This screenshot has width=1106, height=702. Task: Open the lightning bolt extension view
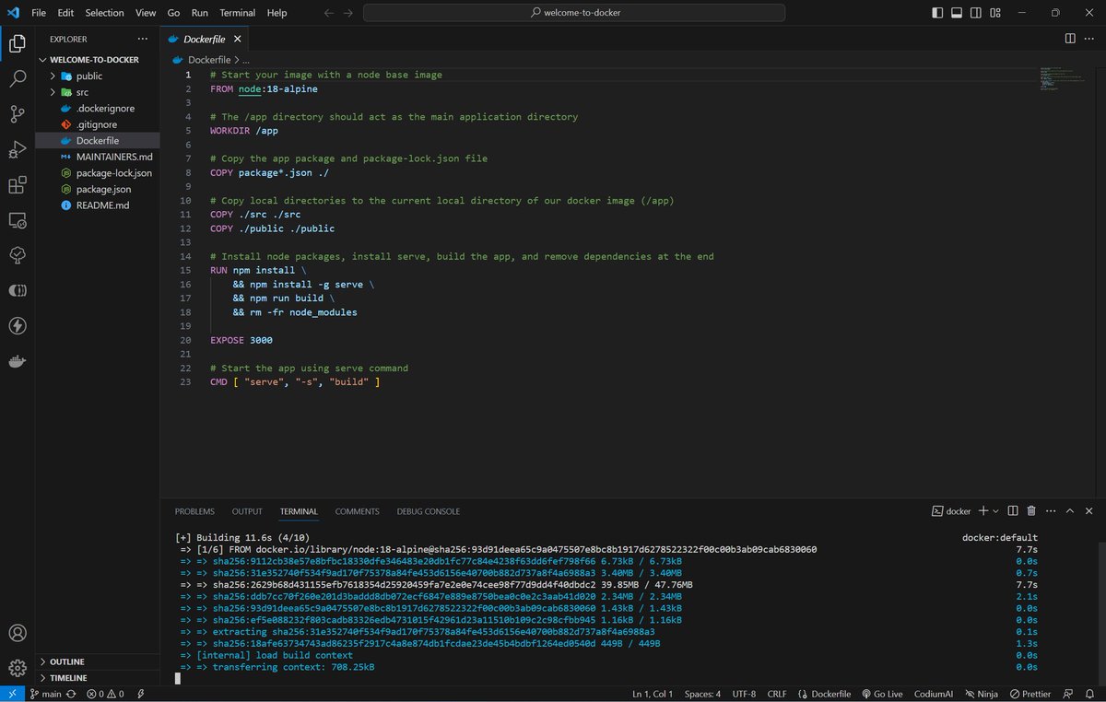click(x=17, y=325)
